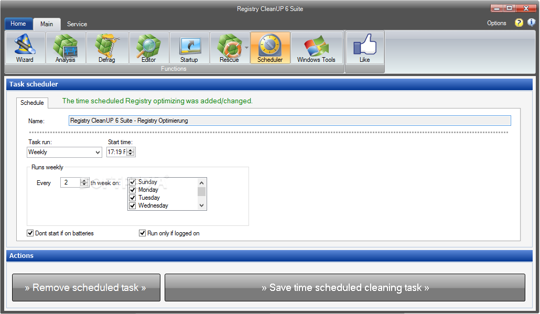Open Windows Tools
The height and width of the screenshot is (314, 540).
pyautogui.click(x=316, y=48)
